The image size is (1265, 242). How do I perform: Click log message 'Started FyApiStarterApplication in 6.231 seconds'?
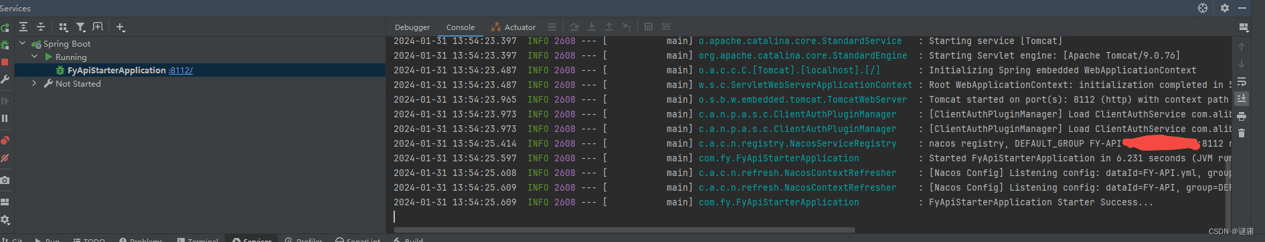pos(1057,158)
